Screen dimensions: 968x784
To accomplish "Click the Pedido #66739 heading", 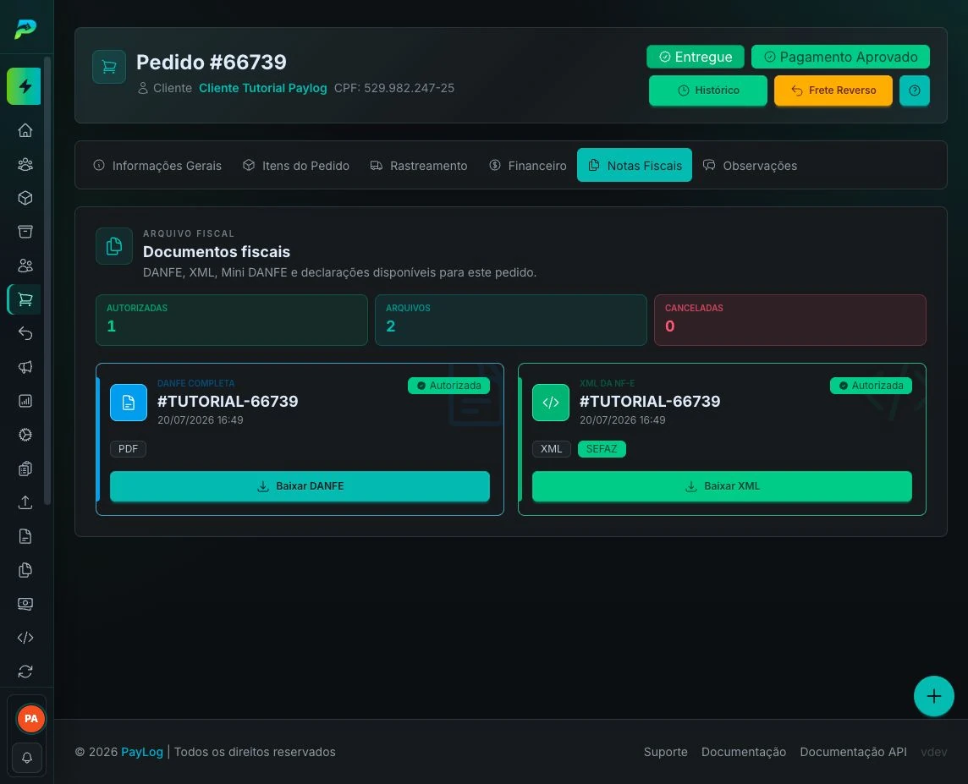I will tap(212, 63).
